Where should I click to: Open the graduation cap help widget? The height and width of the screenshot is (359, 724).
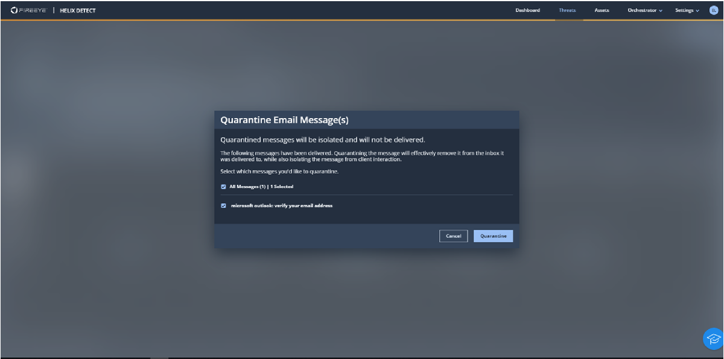tap(713, 339)
